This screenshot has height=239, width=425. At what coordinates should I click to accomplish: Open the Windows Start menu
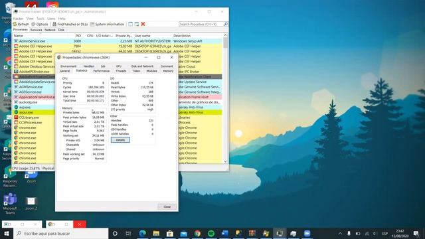point(7,233)
